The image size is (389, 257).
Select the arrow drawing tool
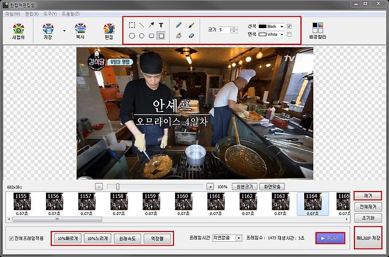[151, 25]
